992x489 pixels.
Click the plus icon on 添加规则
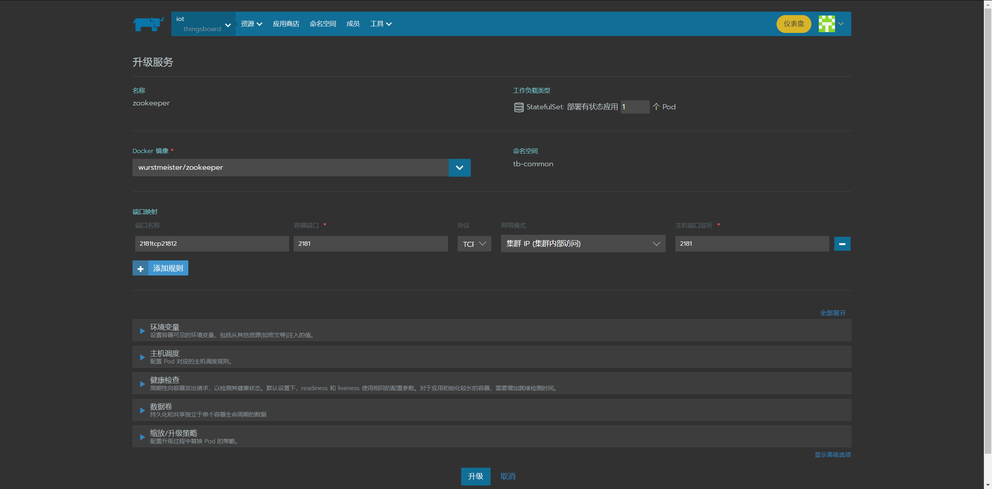140,268
